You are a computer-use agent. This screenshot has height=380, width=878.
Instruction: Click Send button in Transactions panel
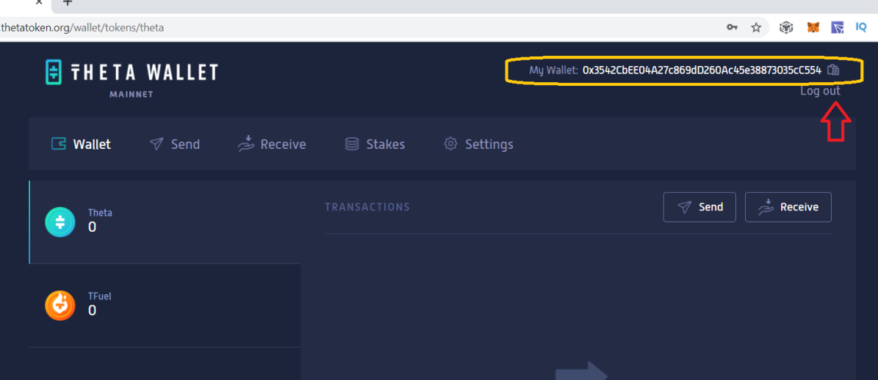click(699, 208)
